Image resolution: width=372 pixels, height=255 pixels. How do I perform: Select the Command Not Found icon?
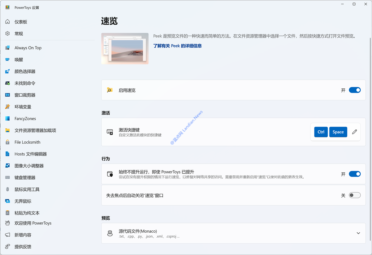coord(8,83)
